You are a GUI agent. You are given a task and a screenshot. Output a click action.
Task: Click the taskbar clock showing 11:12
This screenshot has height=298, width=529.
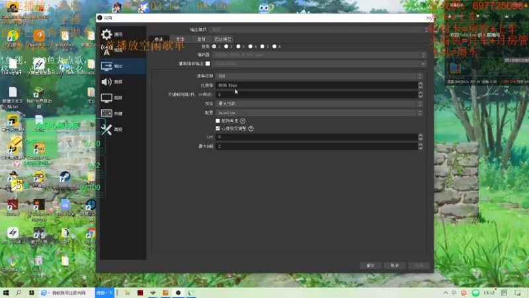(x=489, y=293)
